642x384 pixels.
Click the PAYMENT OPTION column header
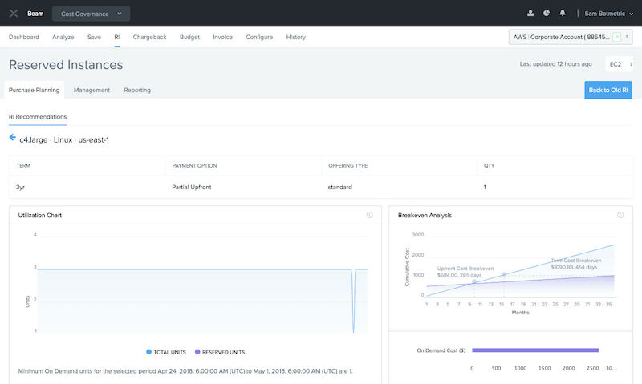tap(194, 166)
